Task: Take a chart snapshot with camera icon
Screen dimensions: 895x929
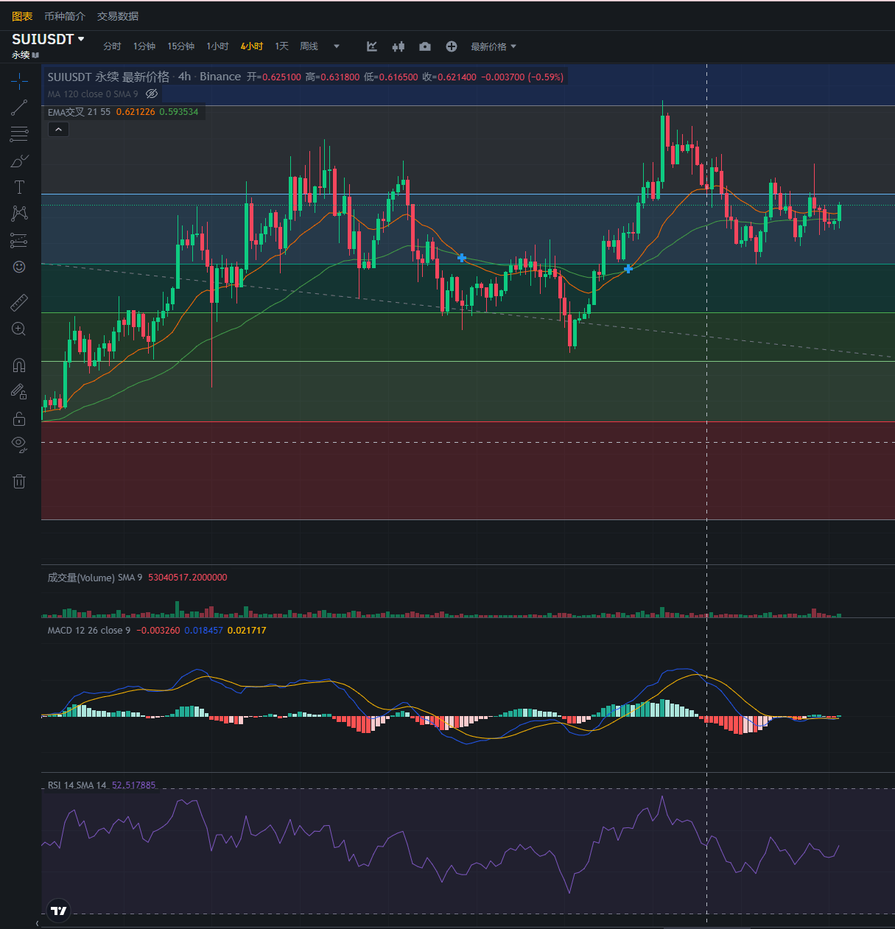Action: coord(425,46)
